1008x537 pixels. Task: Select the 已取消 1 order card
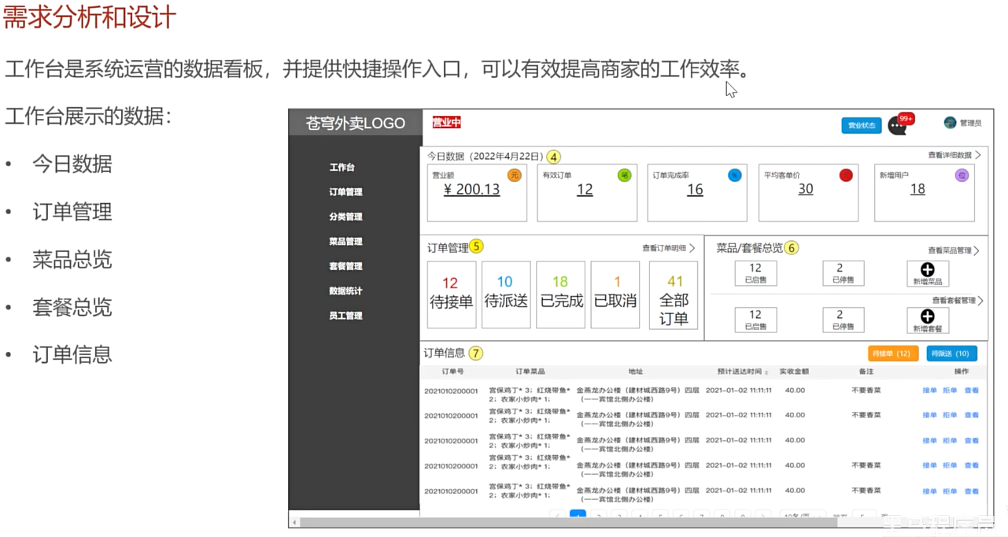coord(615,294)
